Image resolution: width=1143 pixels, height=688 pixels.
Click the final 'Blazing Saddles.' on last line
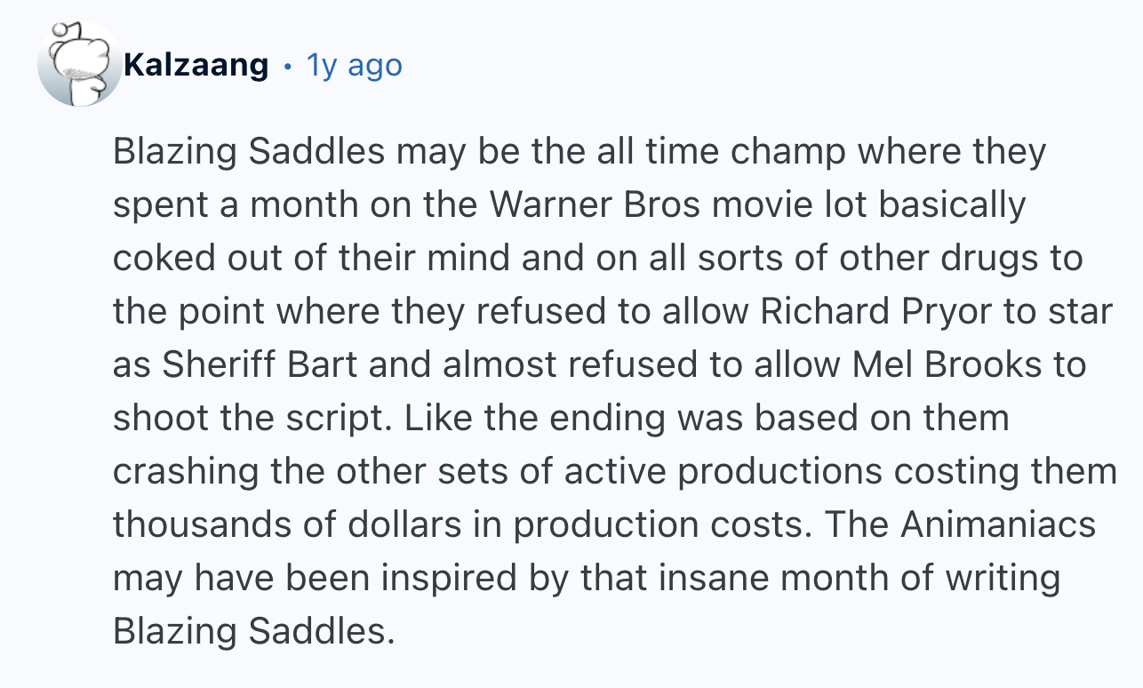pos(252,631)
